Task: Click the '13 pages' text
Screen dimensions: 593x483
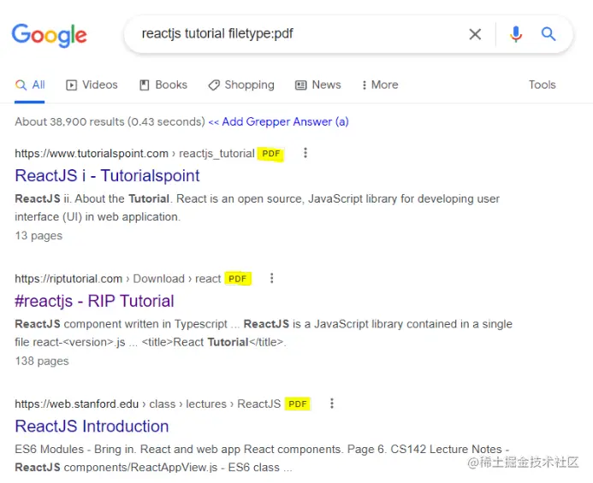Action: pyautogui.click(x=39, y=236)
